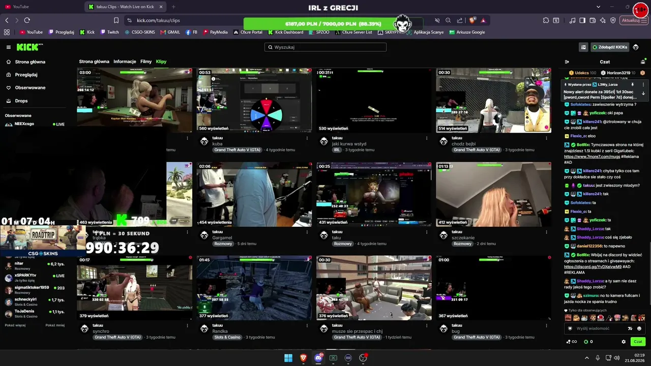Switch to the Filmy channel tab
This screenshot has height=366, width=651.
146,62
